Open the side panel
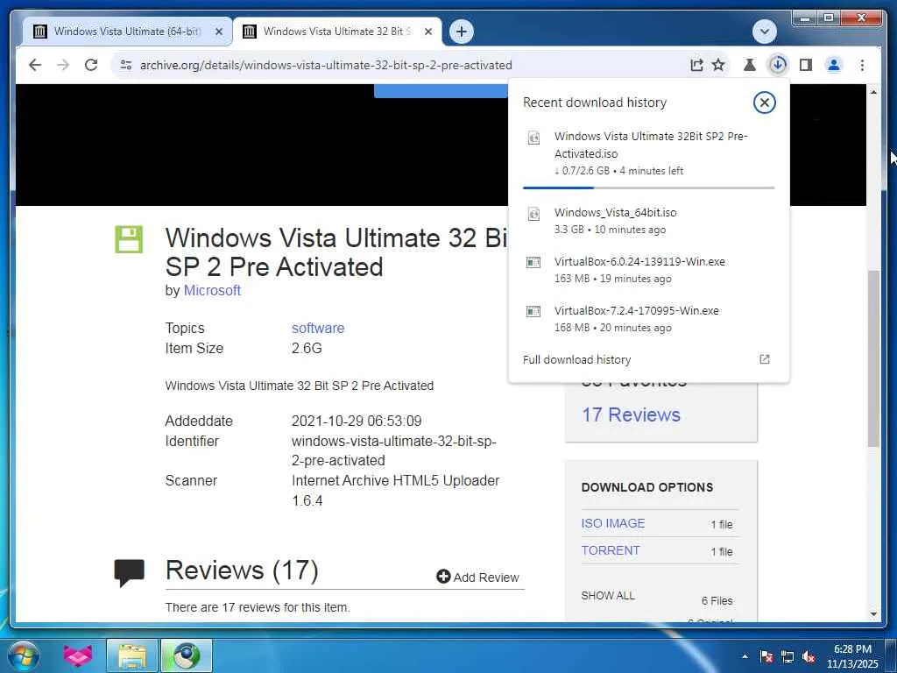 click(806, 65)
